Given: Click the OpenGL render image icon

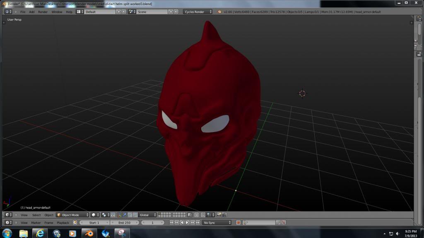Looking at the screenshot, I should click(x=219, y=215).
